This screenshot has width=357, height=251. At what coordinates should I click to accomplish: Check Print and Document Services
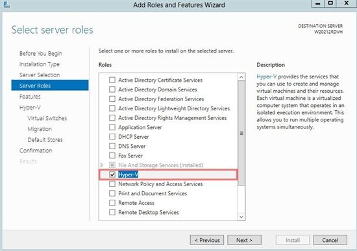[112, 193]
